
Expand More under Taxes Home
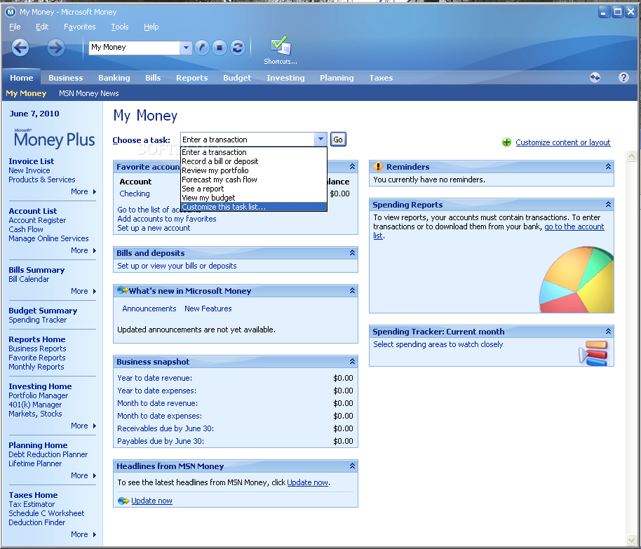point(83,534)
